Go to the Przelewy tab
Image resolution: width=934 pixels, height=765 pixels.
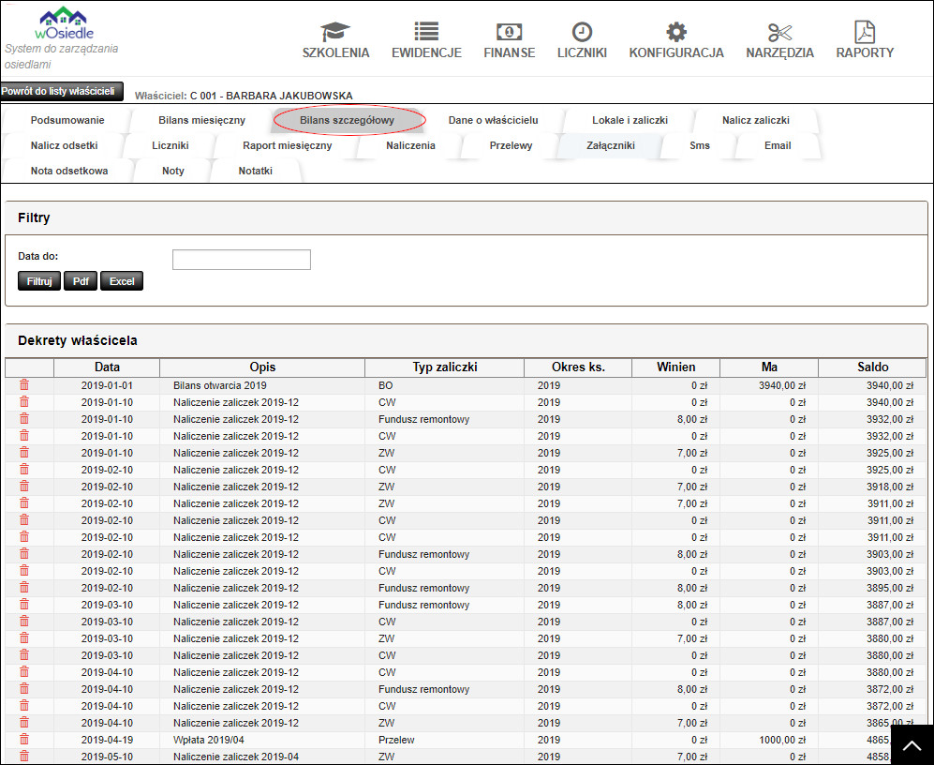pos(511,145)
